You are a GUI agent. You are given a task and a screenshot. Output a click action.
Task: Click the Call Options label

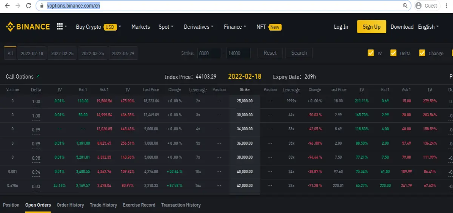pos(20,77)
